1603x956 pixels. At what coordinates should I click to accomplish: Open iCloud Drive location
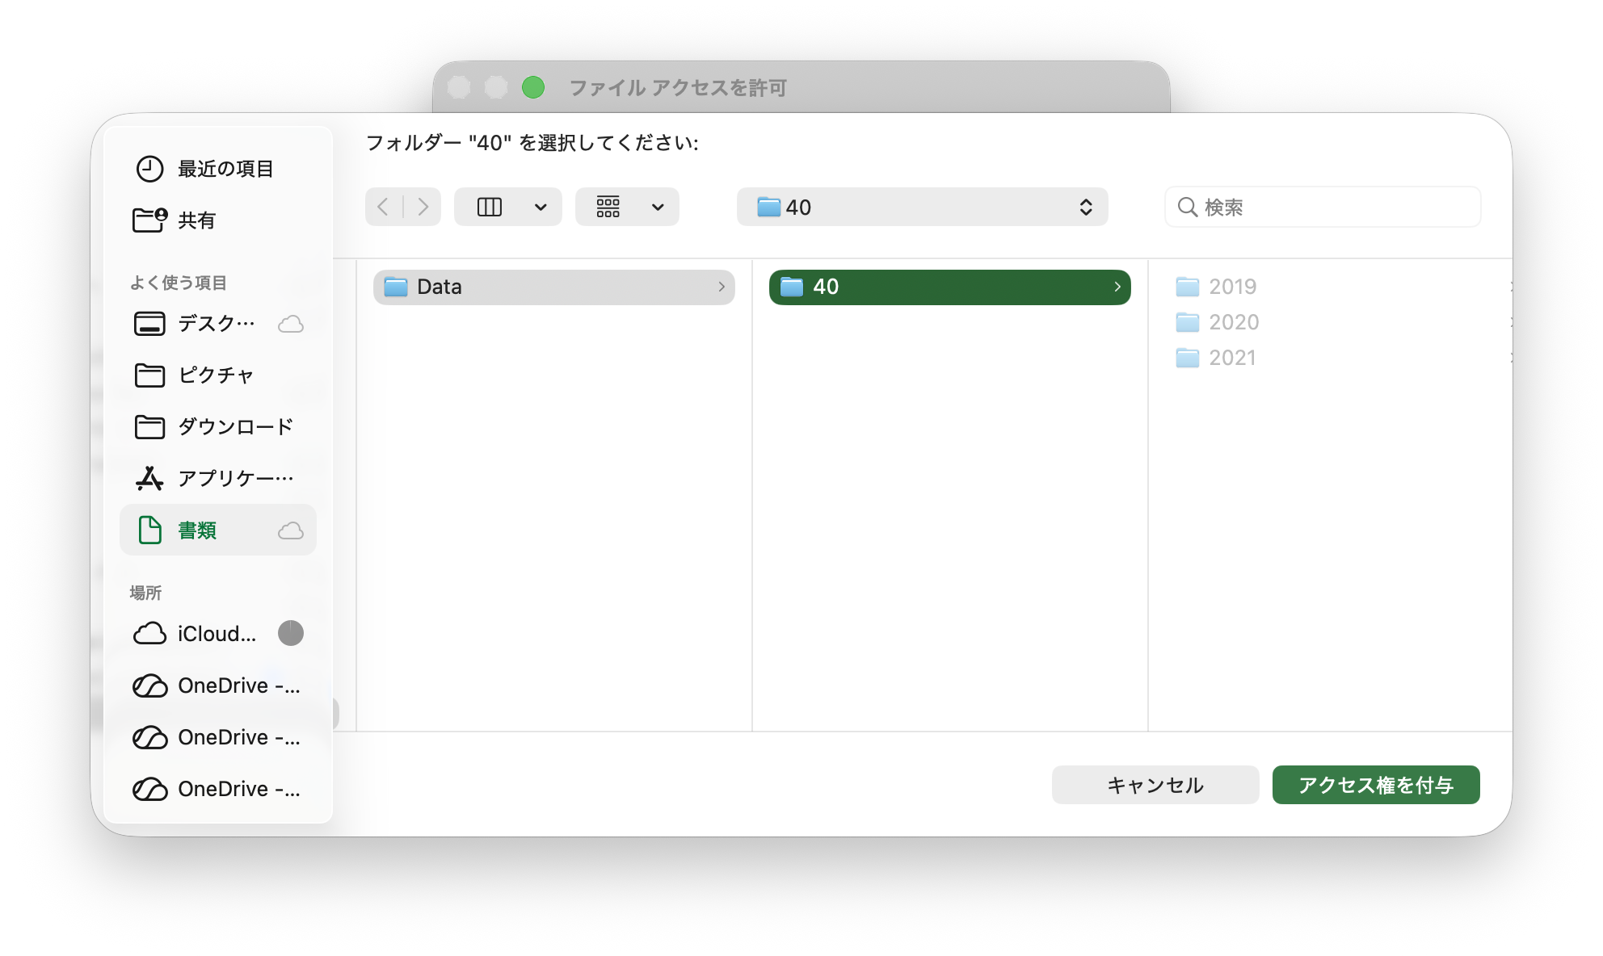217,634
